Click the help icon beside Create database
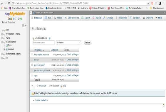The height and width of the screenshot is (112, 166). 50,38
